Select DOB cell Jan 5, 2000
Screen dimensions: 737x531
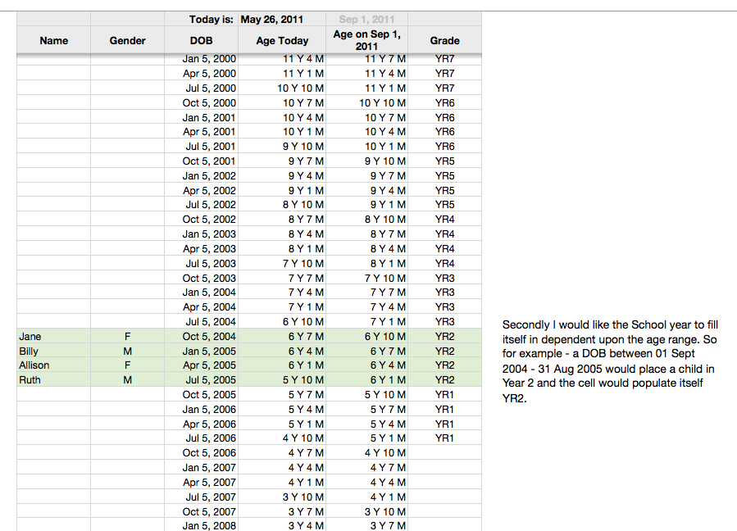[x=201, y=59]
